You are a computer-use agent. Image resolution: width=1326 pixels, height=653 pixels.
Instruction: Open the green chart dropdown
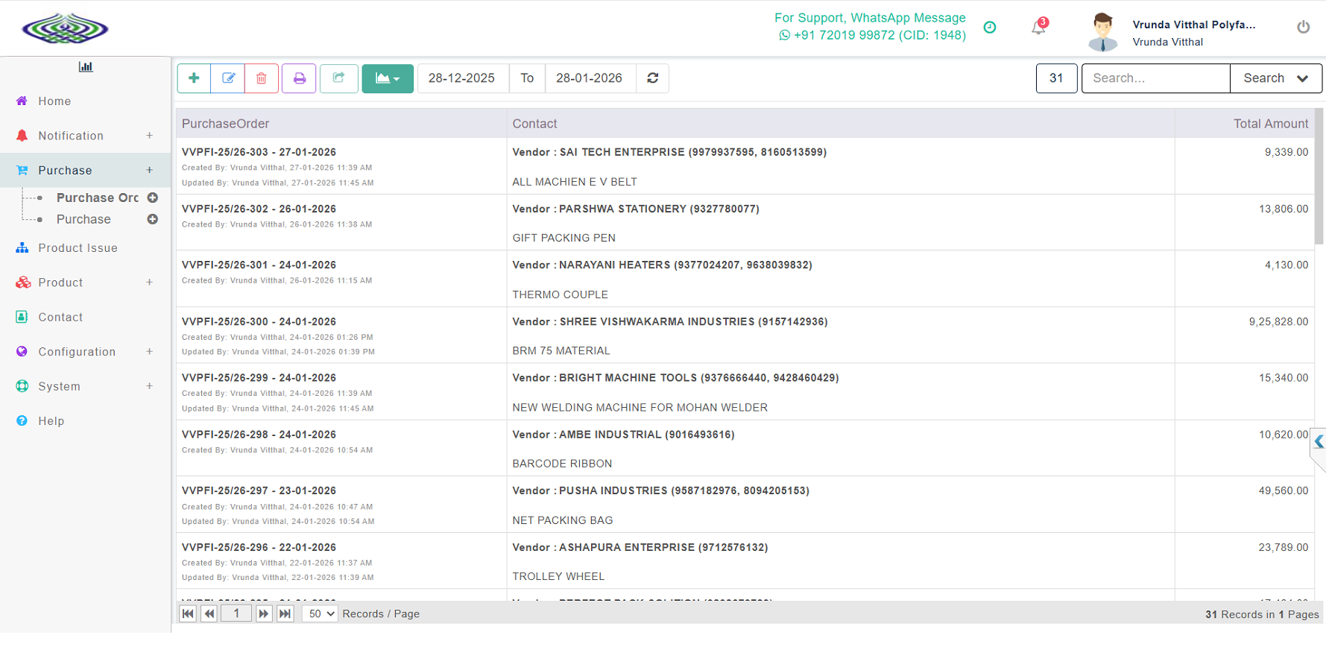click(388, 78)
